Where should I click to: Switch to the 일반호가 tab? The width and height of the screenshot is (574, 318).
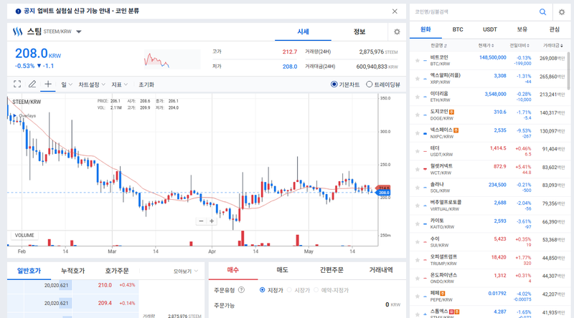29,271
